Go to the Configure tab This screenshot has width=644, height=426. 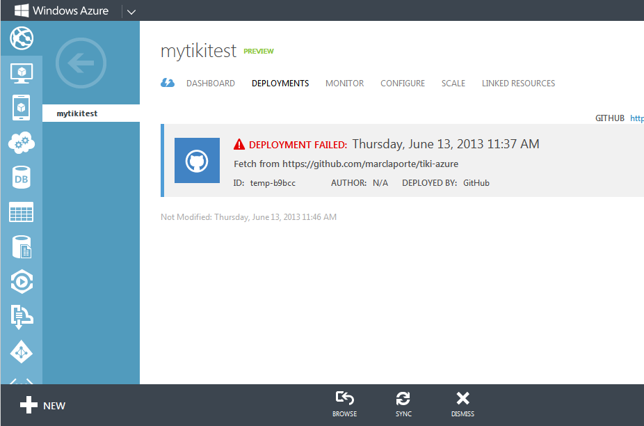403,84
